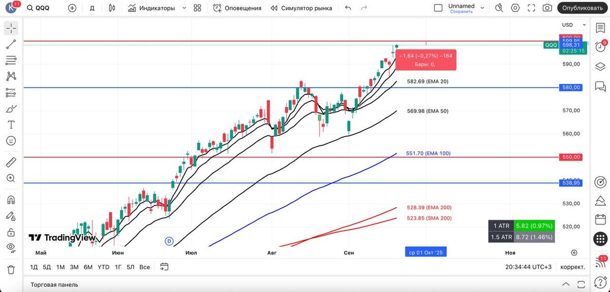The width and height of the screenshot is (610, 292).
Task: Select the text annotation tool
Action: [x=11, y=124]
